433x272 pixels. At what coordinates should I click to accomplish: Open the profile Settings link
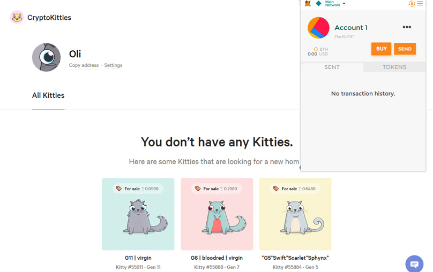point(113,65)
